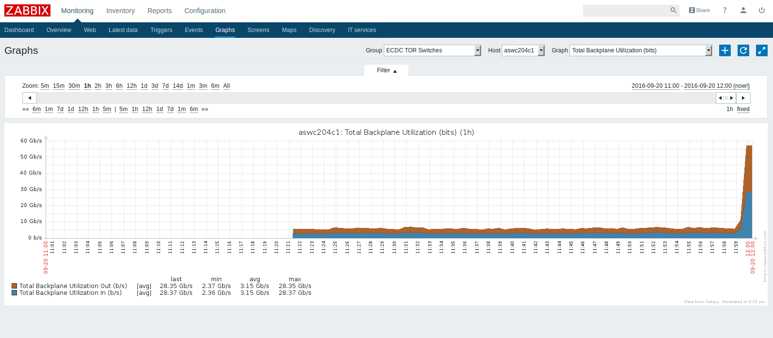Click the Zabbix logo
Viewport: 773px width, 338px height.
(27, 10)
